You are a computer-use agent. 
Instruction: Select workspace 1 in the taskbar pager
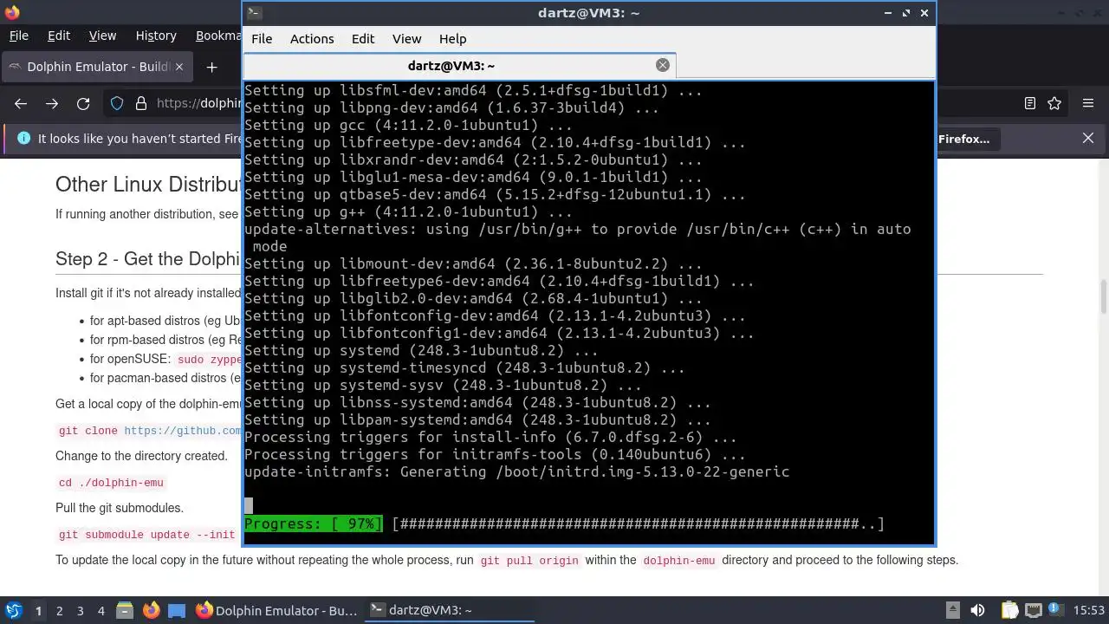click(38, 611)
